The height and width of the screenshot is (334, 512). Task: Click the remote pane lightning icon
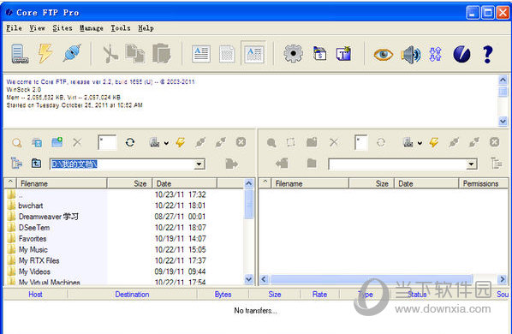coord(433,142)
